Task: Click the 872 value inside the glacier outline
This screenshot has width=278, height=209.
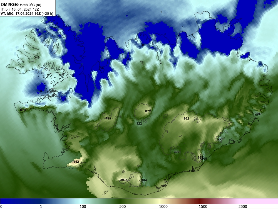Action: tap(148, 111)
